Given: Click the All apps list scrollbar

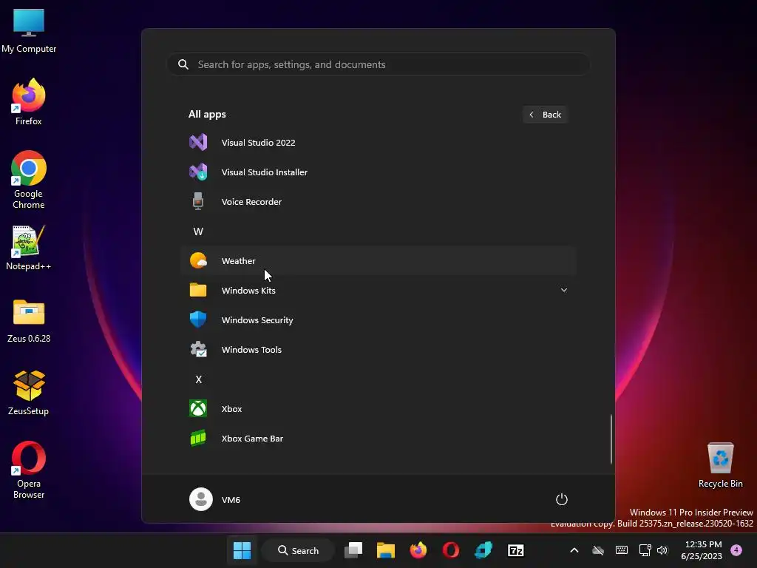Looking at the screenshot, I should 611,439.
